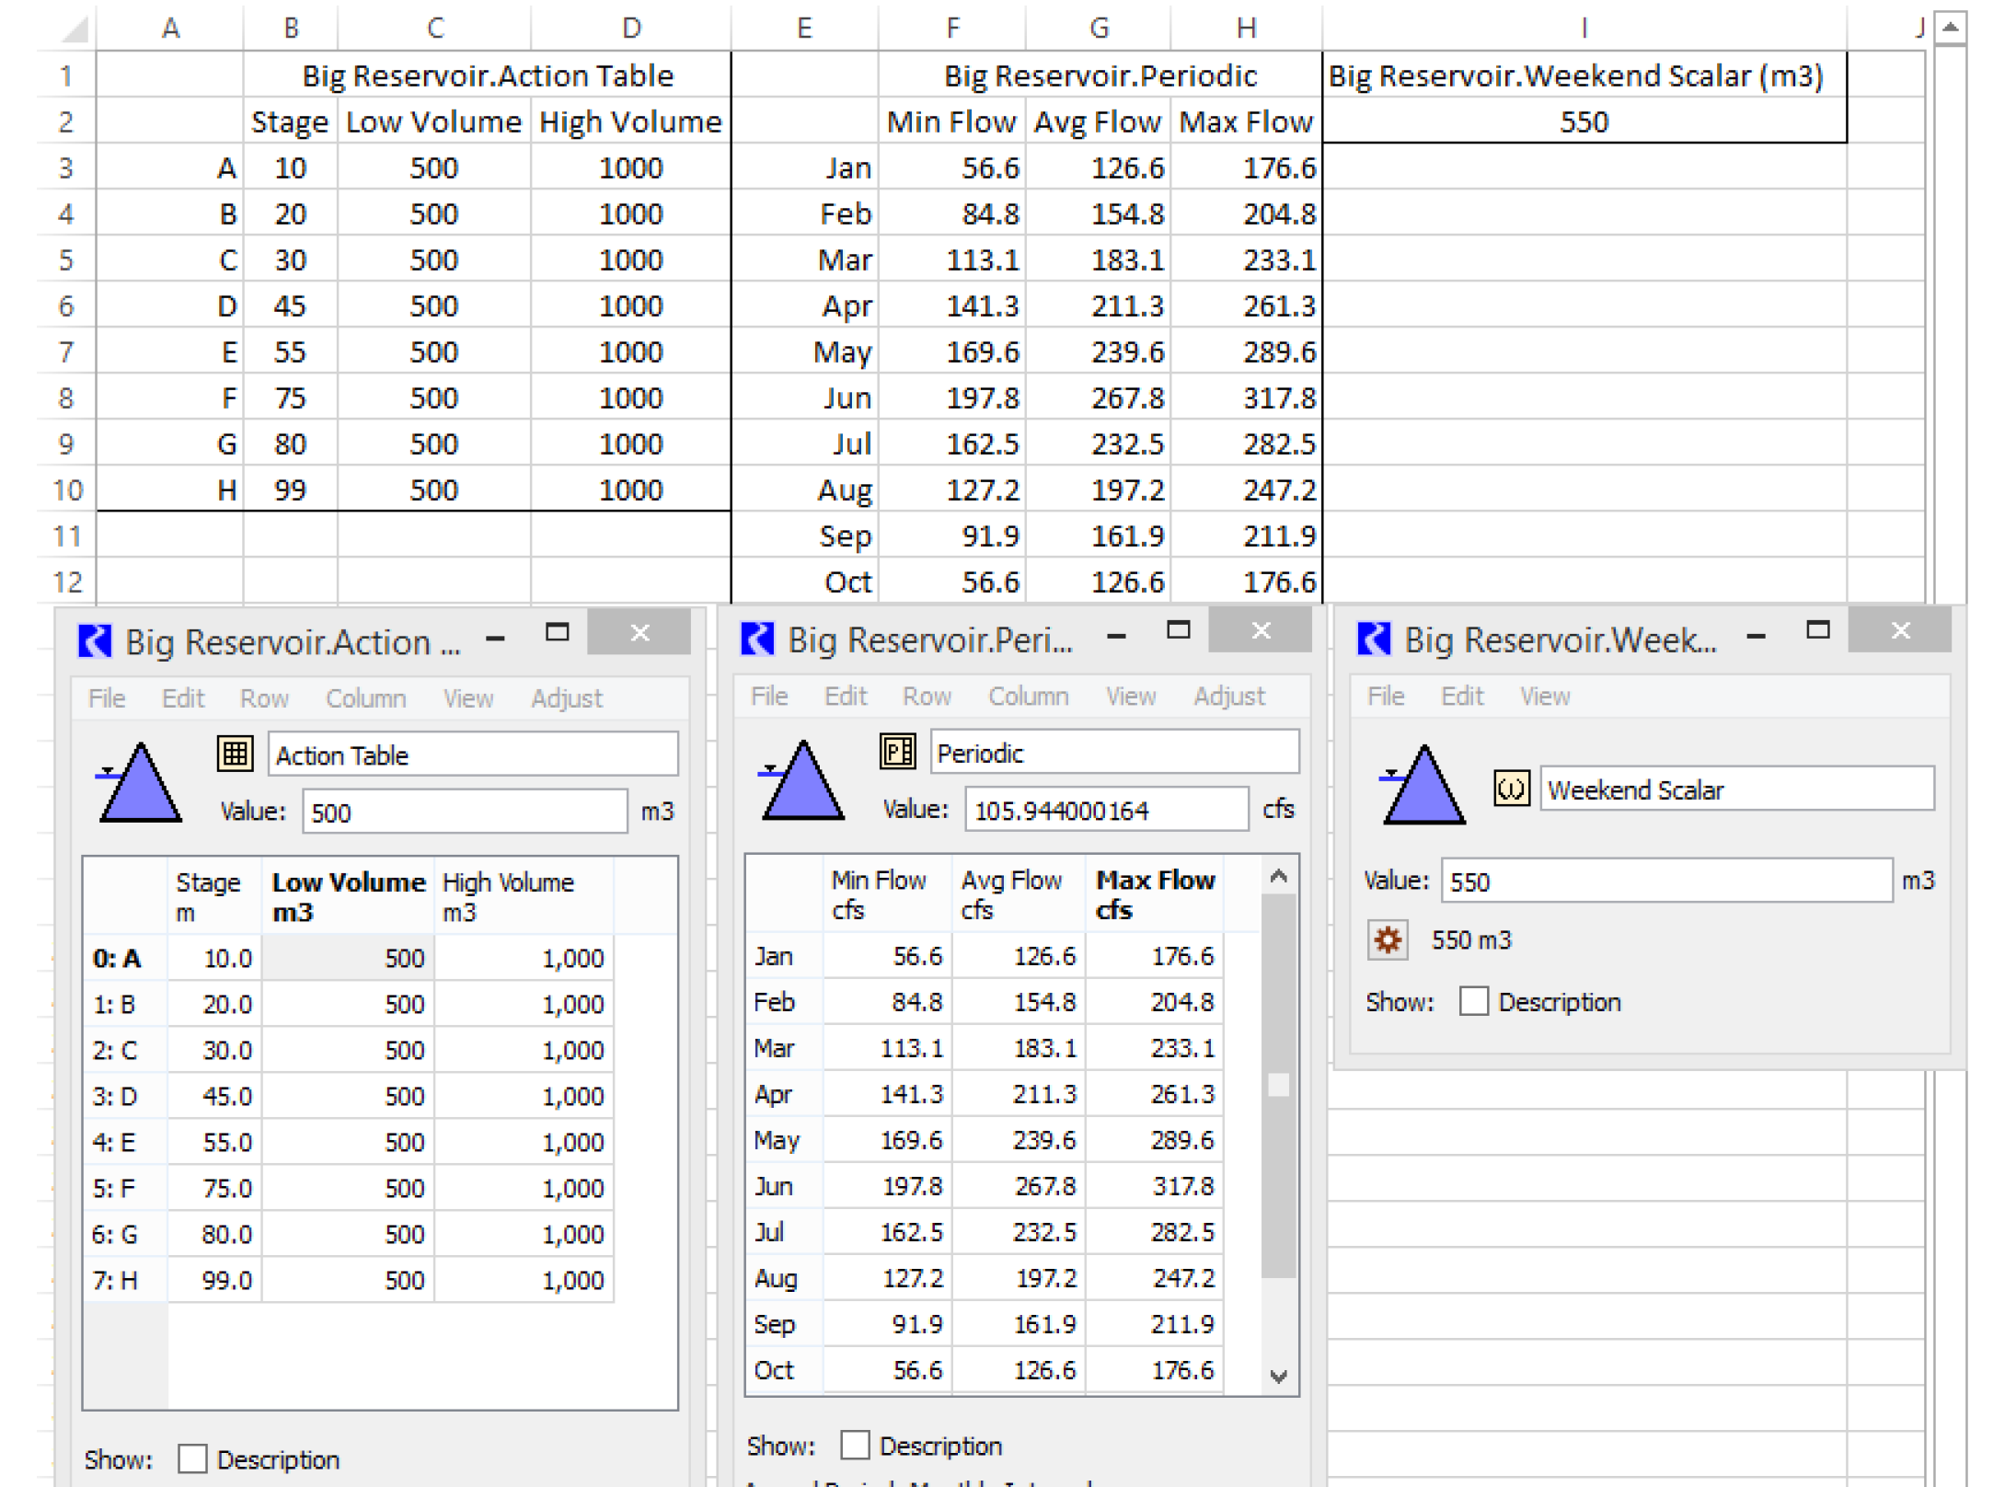Check Description in the Weekend Scalar window
Viewport: 2016px width, 1487px height.
point(1473,1001)
